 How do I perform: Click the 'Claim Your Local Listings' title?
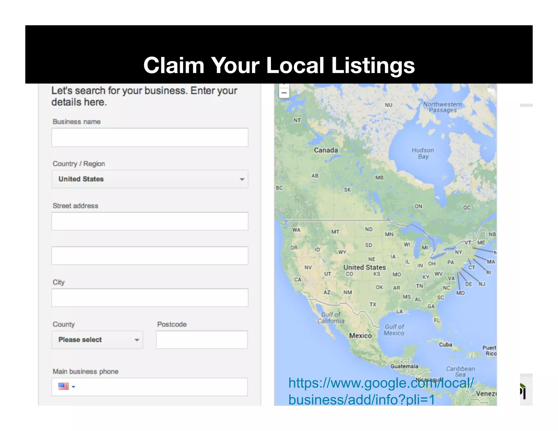coord(279,65)
